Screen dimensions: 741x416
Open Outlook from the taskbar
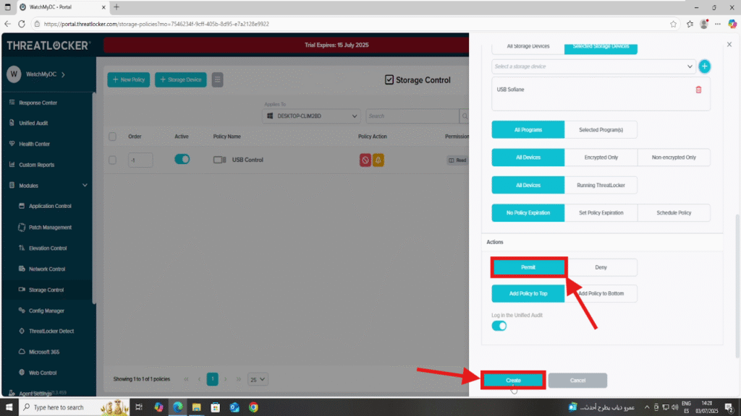(x=234, y=407)
